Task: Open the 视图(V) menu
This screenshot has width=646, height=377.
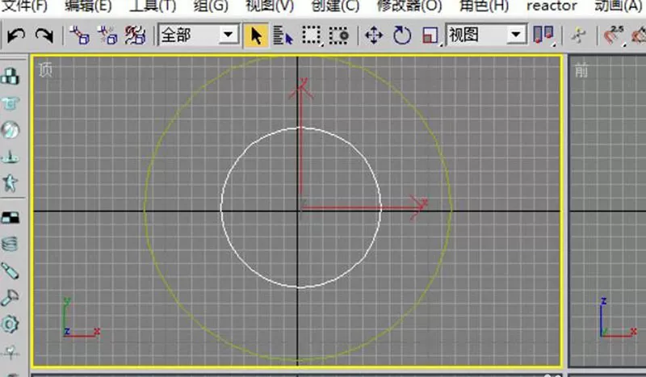Action: [x=270, y=6]
